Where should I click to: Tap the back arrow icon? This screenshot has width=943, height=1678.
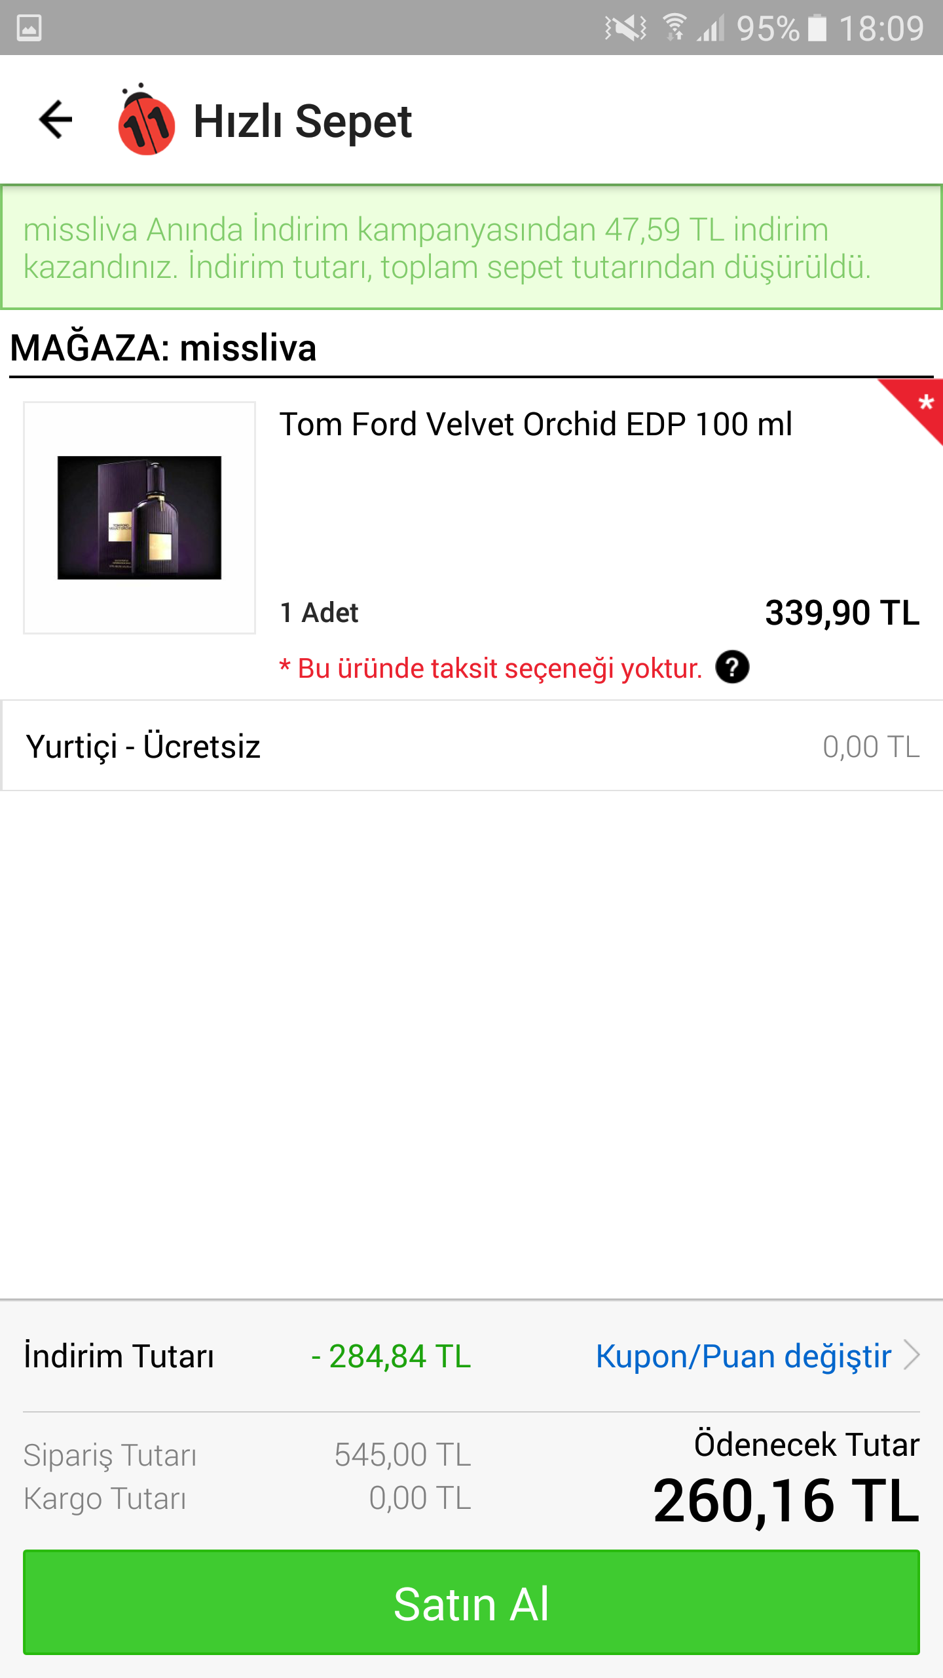(56, 119)
